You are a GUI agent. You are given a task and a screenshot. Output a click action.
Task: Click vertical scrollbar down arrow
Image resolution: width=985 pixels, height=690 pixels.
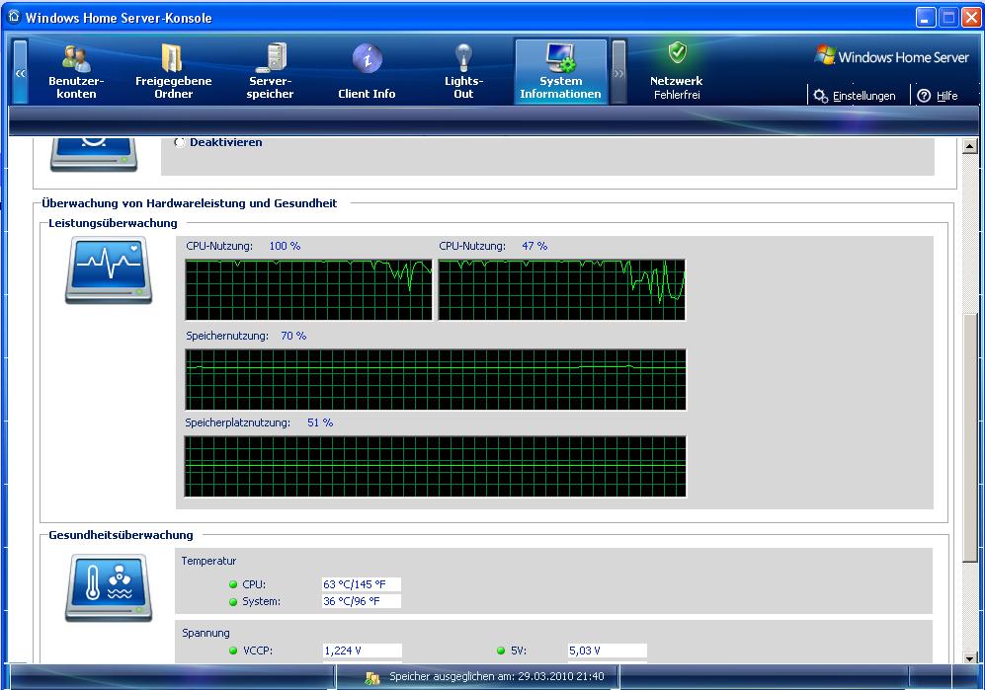coord(970,658)
